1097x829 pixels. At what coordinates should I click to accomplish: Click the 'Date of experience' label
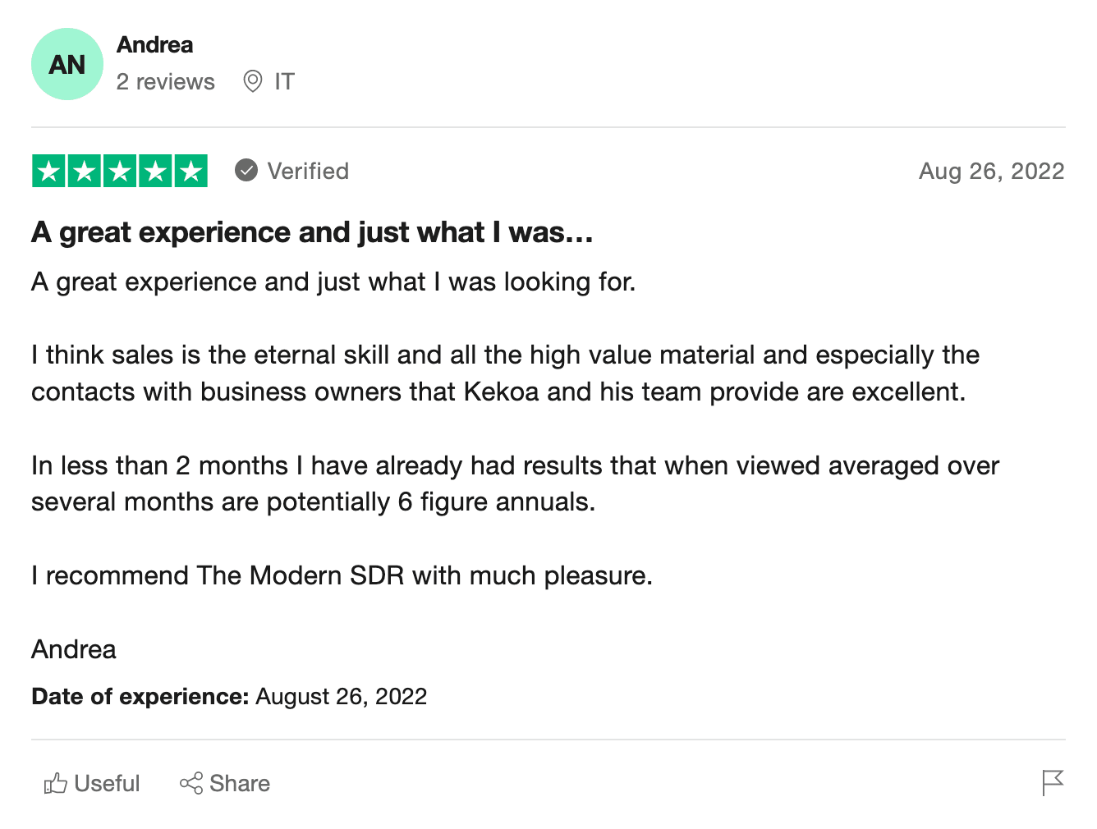(140, 697)
